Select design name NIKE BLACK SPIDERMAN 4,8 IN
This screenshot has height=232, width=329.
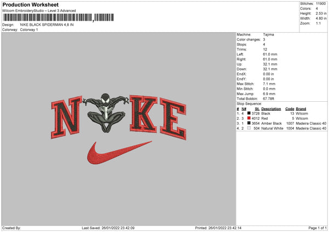point(47,25)
